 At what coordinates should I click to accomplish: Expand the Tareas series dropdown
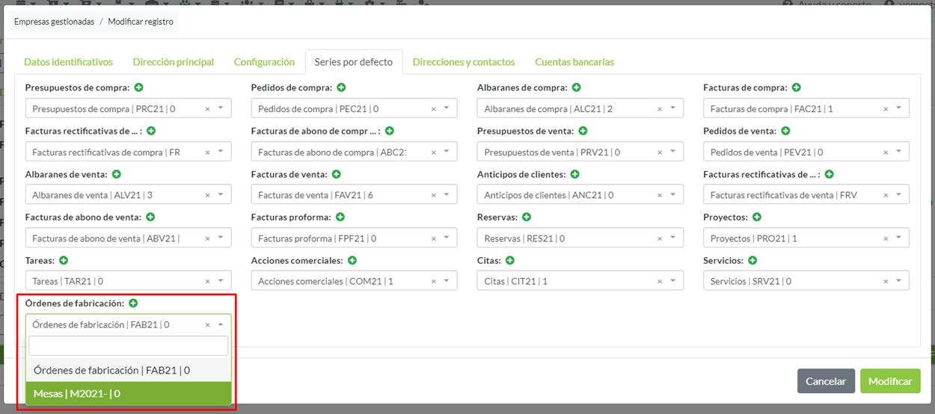point(221,282)
